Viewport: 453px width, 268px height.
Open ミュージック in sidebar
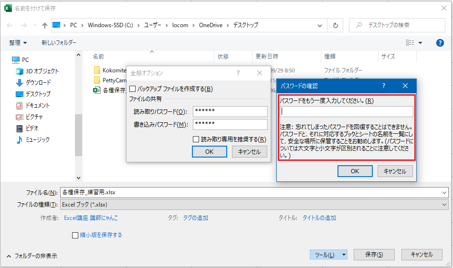[x=32, y=140]
